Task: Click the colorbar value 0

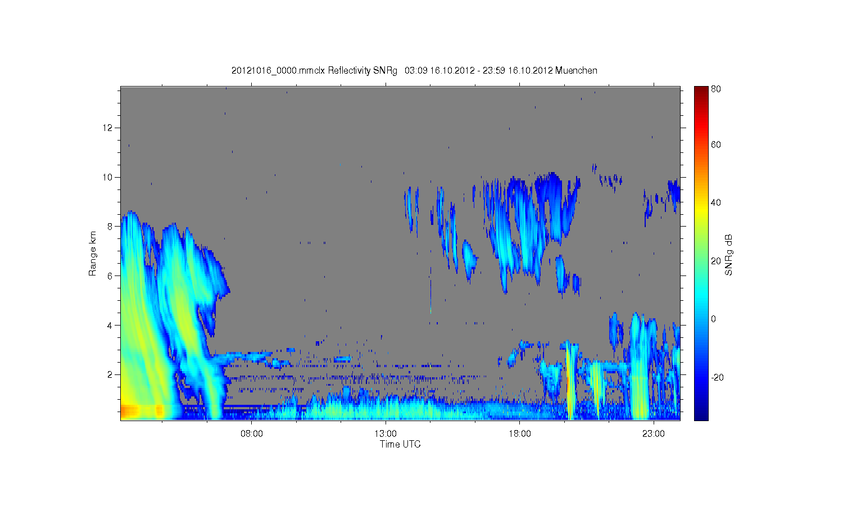Action: pos(714,319)
